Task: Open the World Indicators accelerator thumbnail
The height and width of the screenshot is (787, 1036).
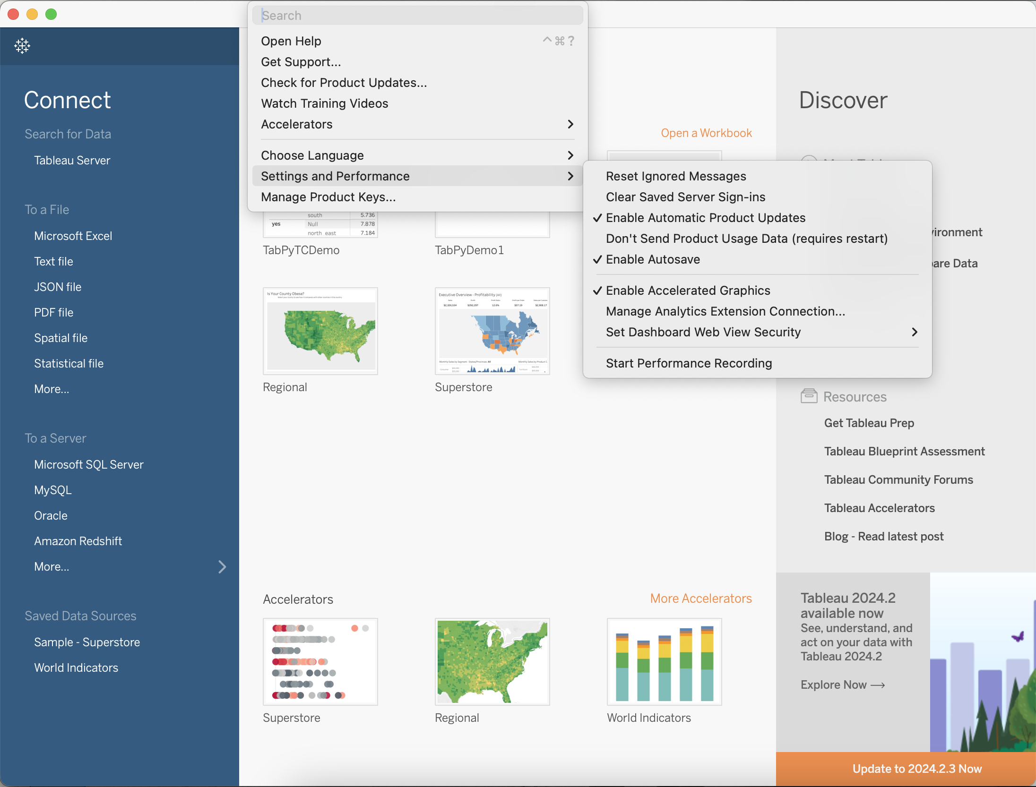Action: [665, 662]
